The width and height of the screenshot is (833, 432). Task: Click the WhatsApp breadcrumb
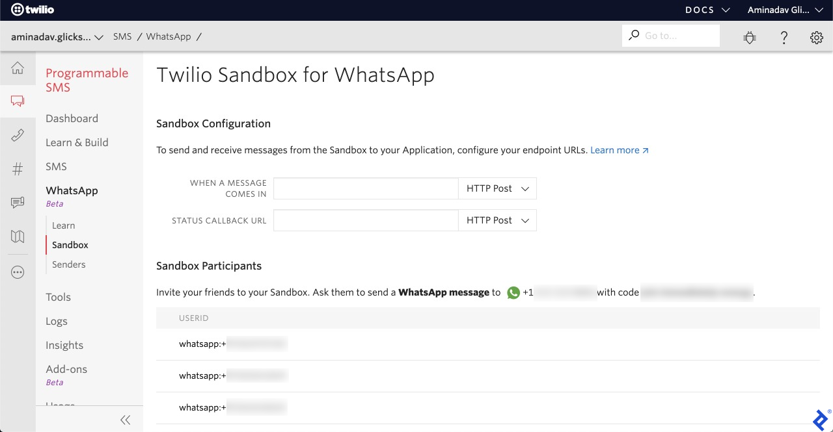[x=169, y=36]
